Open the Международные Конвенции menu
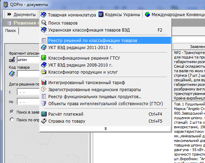The width and height of the screenshot is (205, 163). click(x=175, y=14)
